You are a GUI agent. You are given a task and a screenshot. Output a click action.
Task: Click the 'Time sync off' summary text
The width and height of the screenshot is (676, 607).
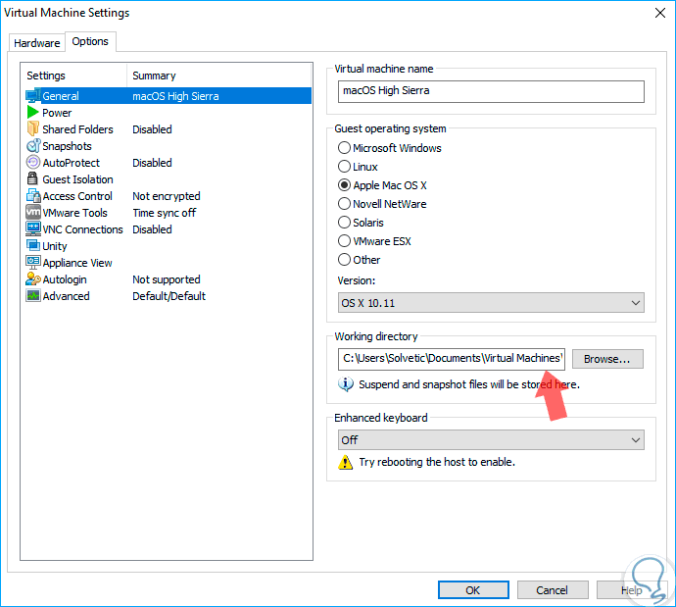[165, 213]
